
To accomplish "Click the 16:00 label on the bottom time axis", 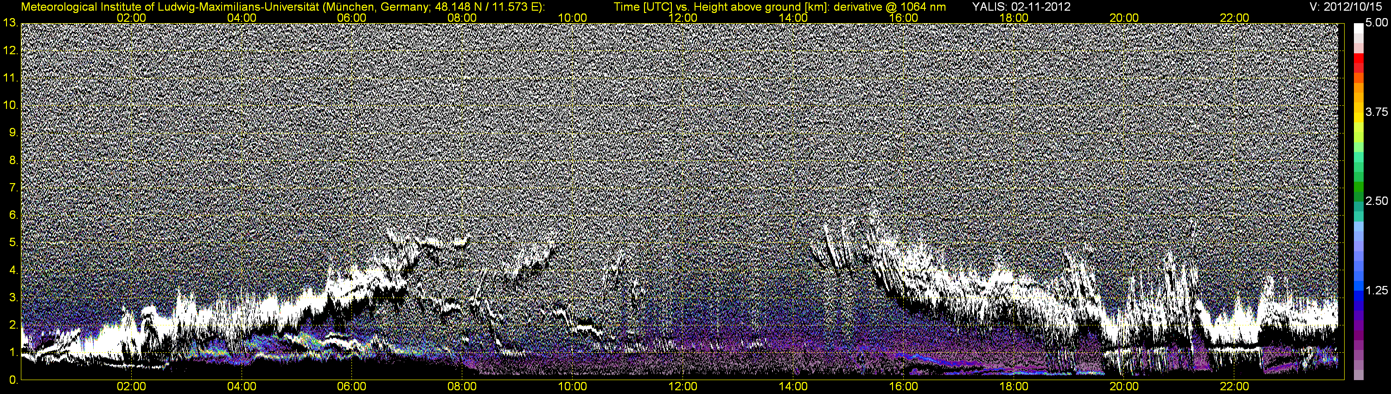I will coord(904,387).
